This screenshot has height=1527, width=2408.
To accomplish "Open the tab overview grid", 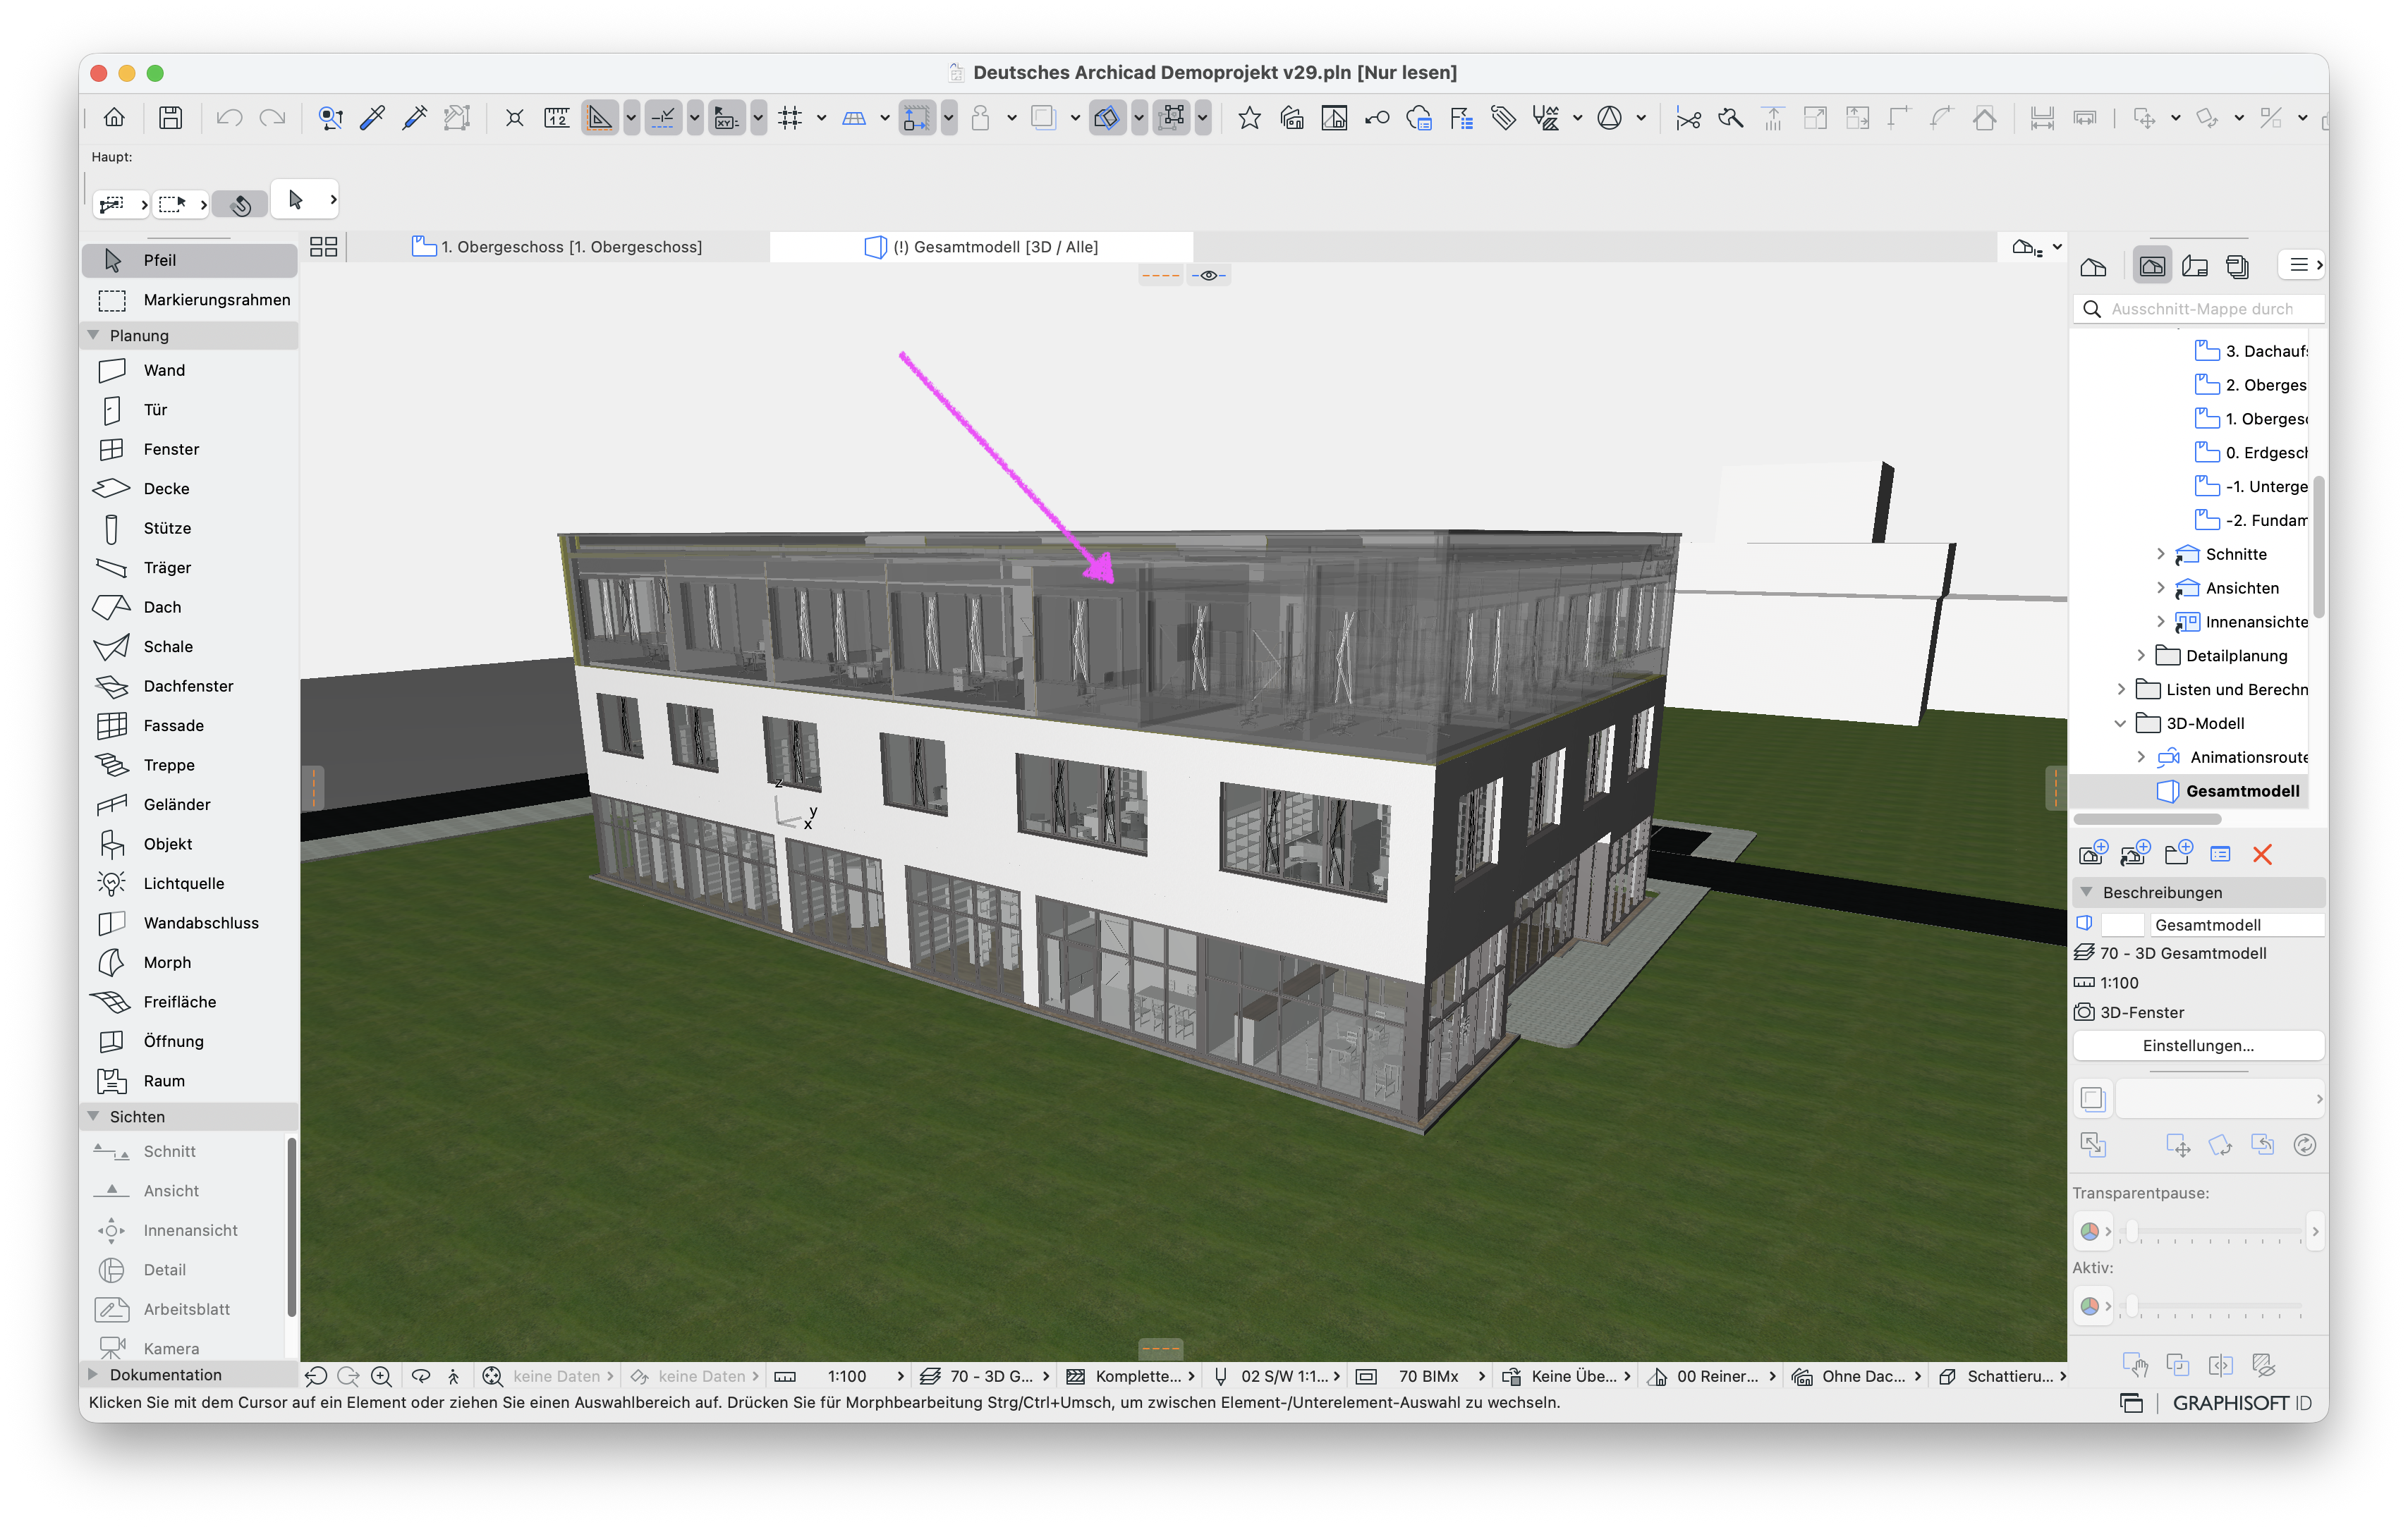I will click(323, 247).
